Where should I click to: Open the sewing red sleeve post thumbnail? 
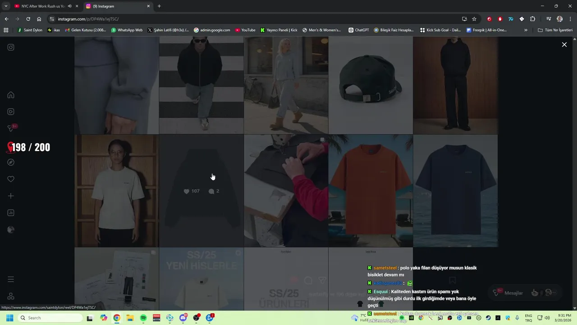tap(286, 190)
